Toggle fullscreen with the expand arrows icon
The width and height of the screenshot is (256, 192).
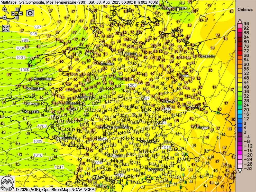6,28
